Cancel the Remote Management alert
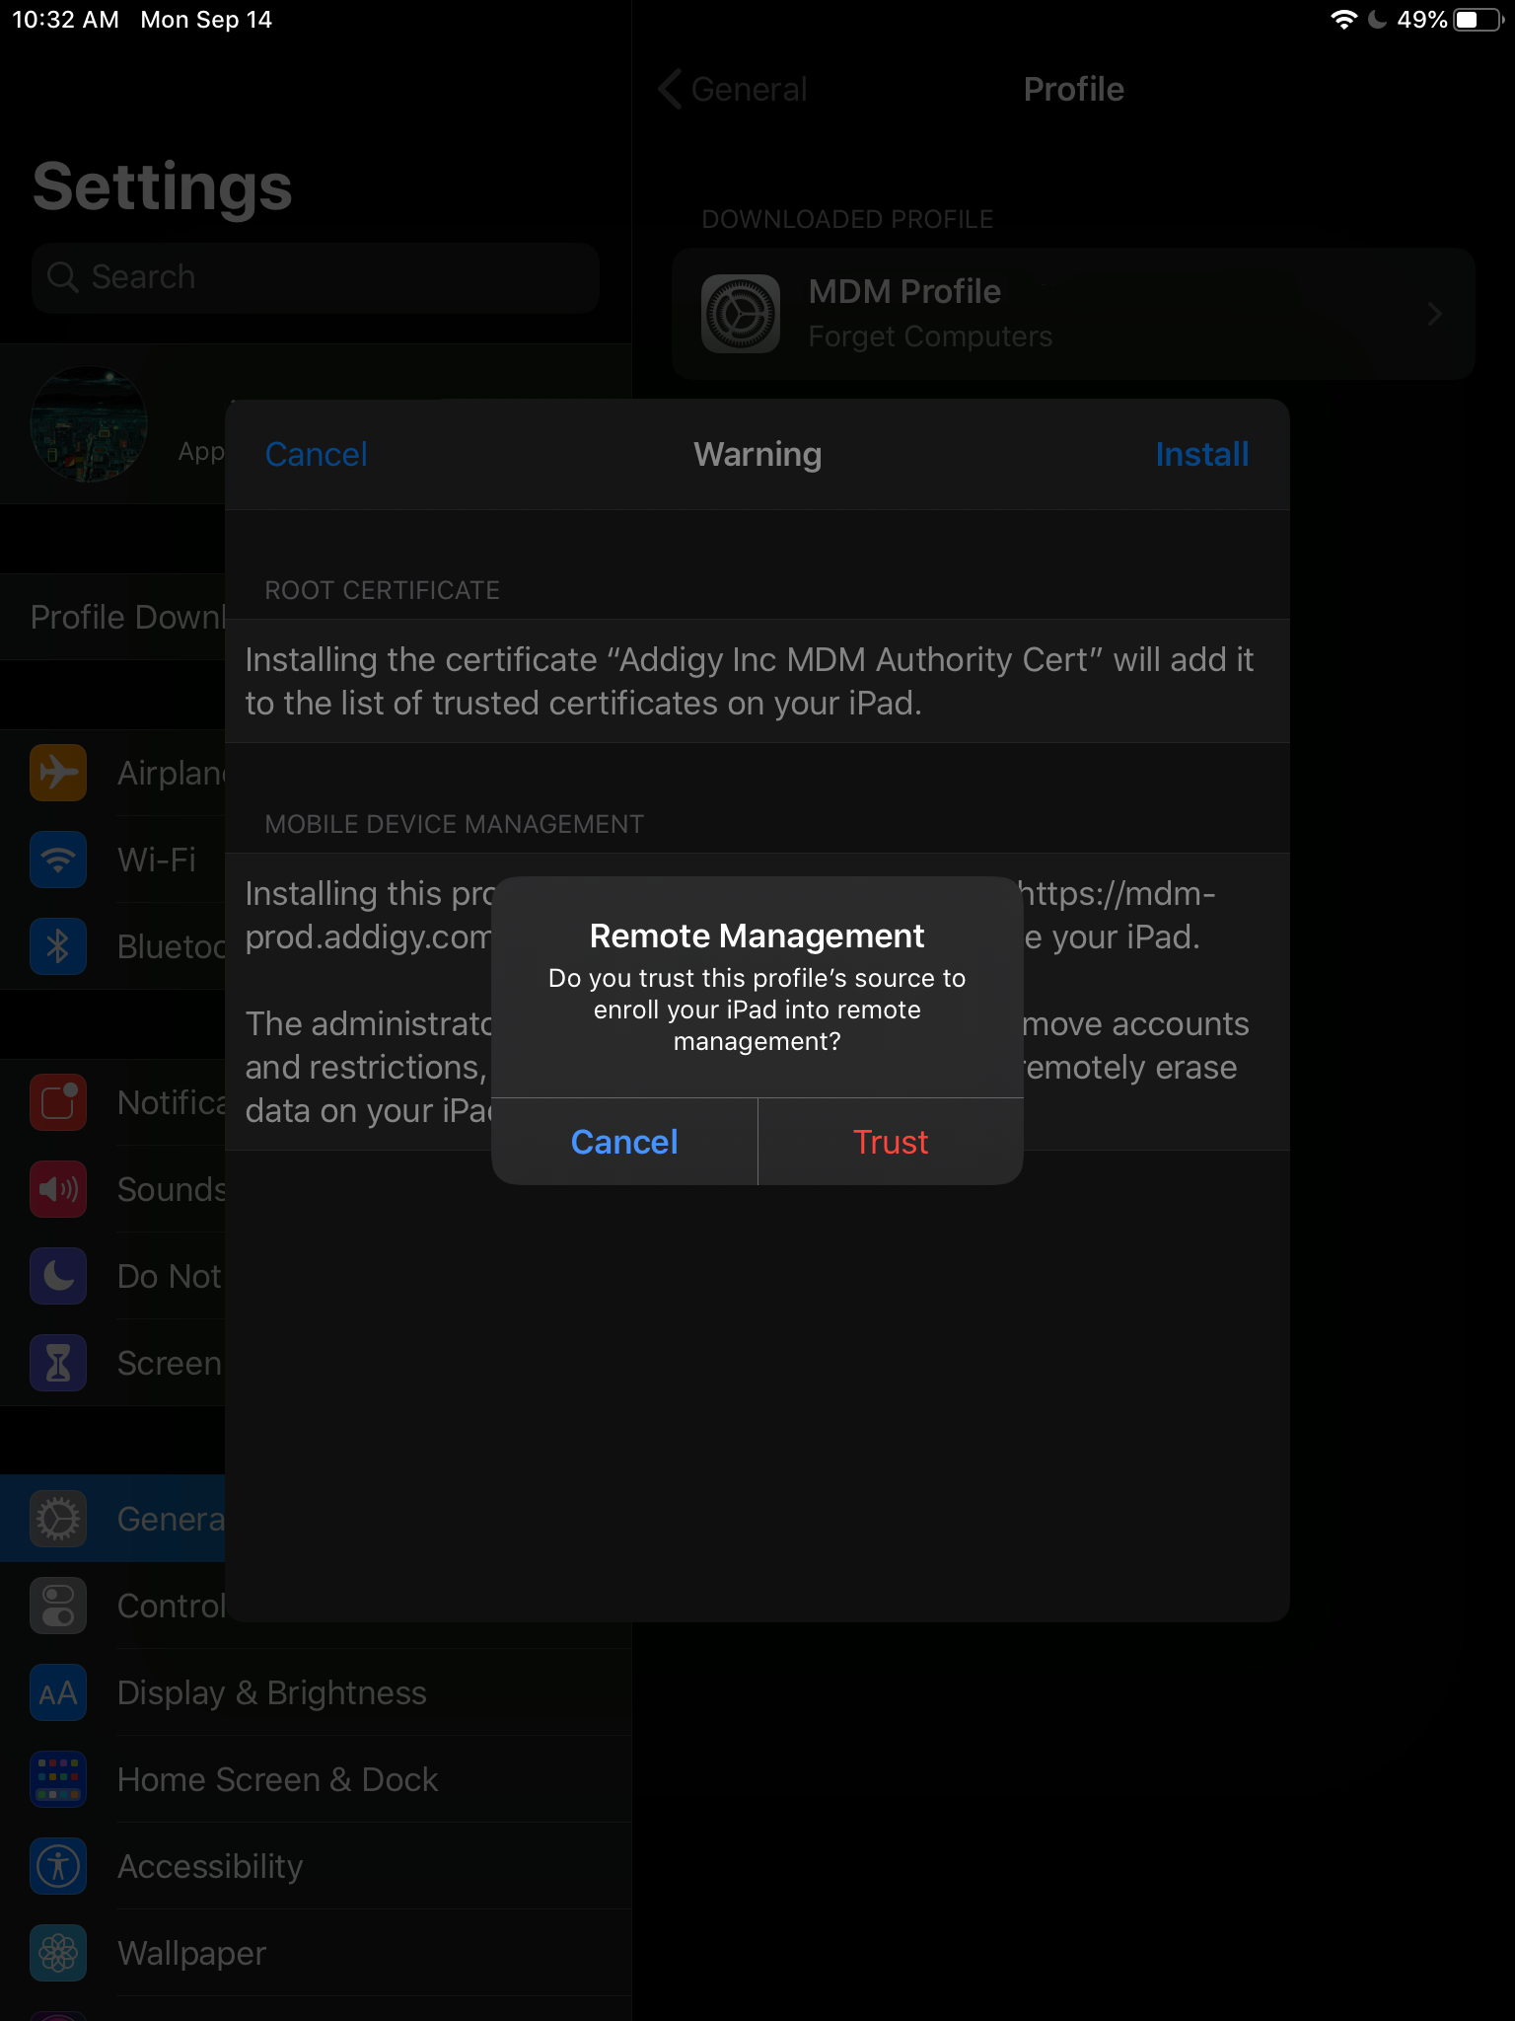The height and width of the screenshot is (2021, 1515). [x=624, y=1142]
